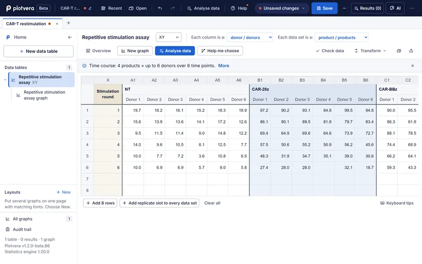Click Check data
Screen dimensions: 422x264
click(x=330, y=51)
